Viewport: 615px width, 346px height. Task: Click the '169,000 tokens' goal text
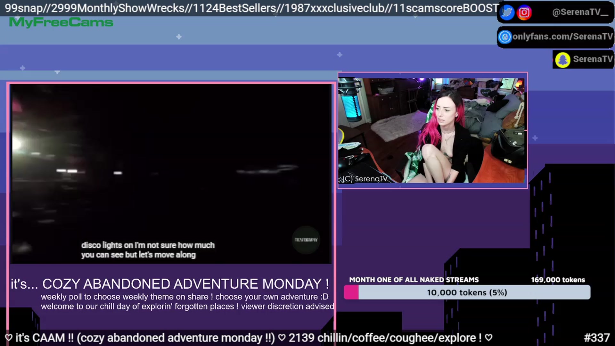(558, 280)
